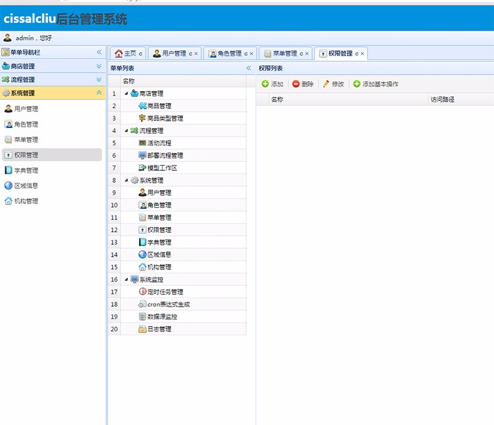The height and width of the screenshot is (425, 494).
Task: Refresh the 权限管理 tab
Action: click(x=356, y=54)
